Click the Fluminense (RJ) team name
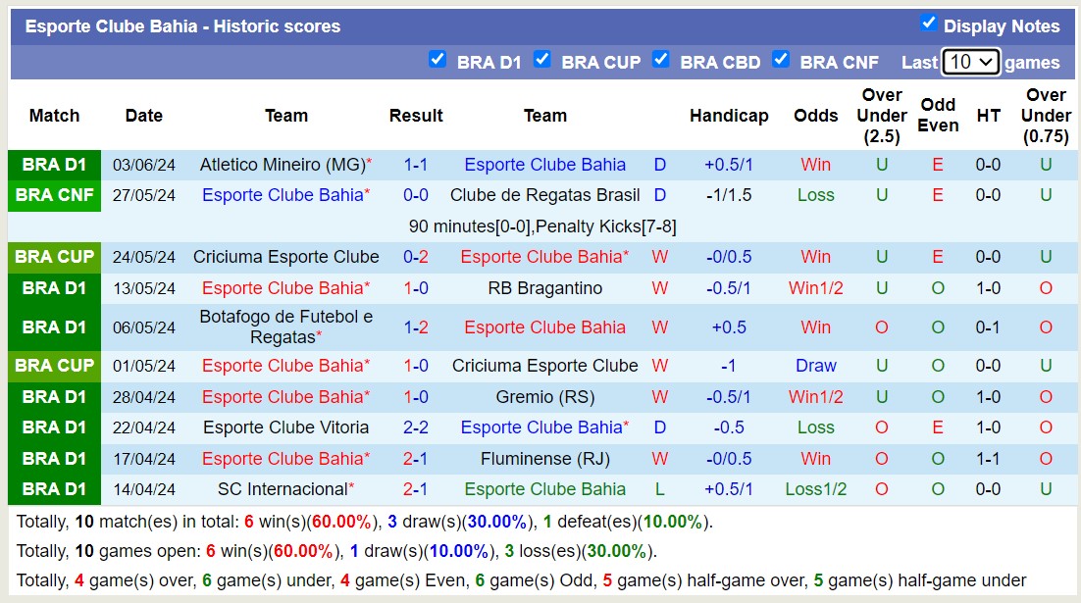Screen dimensions: 1081x603 pyautogui.click(x=545, y=458)
